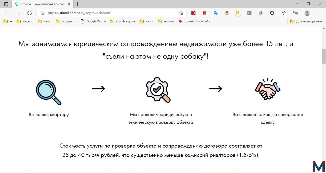Open the Edge tab actions menu icon

6,4
